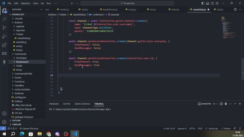
Task: Open errors and warnings count in status bar
Action: tap(12, 129)
